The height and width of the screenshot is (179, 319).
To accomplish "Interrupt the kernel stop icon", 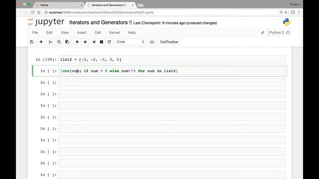I will click(102, 42).
